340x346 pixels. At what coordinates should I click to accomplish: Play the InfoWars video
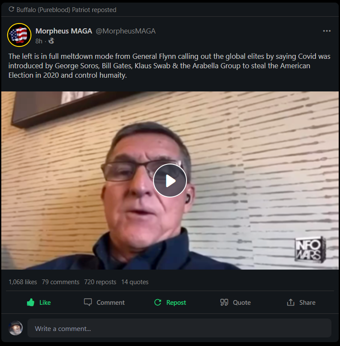[170, 180]
